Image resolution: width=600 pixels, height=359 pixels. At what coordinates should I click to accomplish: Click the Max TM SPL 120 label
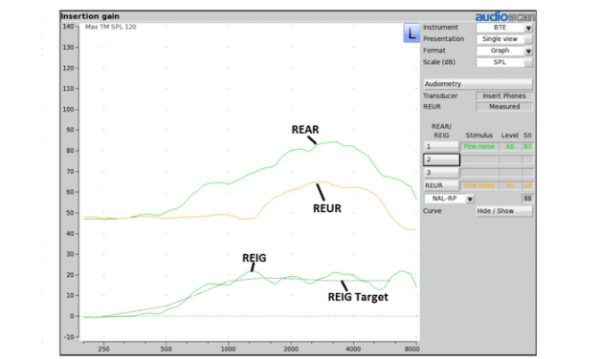point(110,27)
